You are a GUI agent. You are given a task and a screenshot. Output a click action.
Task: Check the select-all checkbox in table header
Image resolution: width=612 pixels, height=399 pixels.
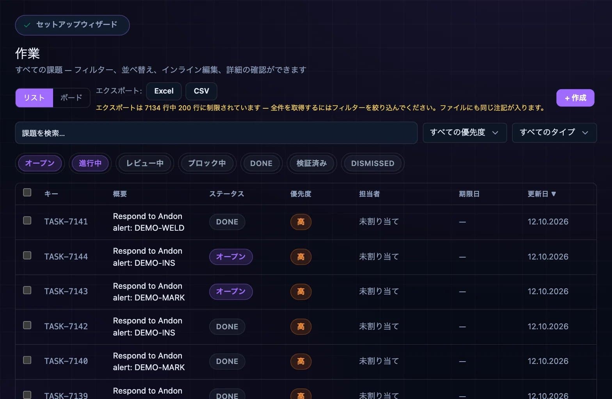(x=27, y=192)
